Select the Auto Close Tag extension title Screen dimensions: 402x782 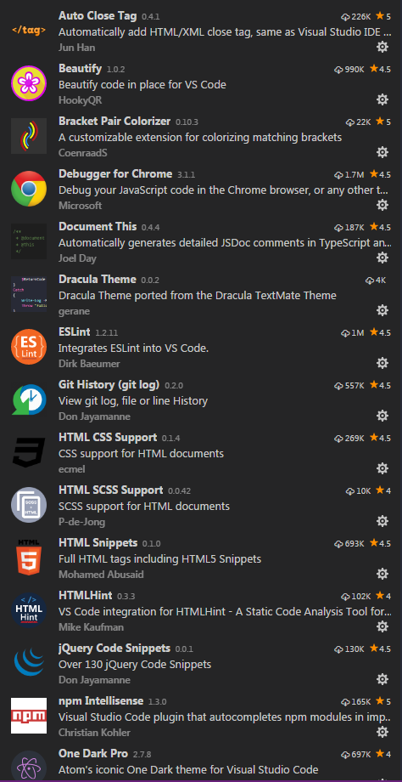coord(98,15)
